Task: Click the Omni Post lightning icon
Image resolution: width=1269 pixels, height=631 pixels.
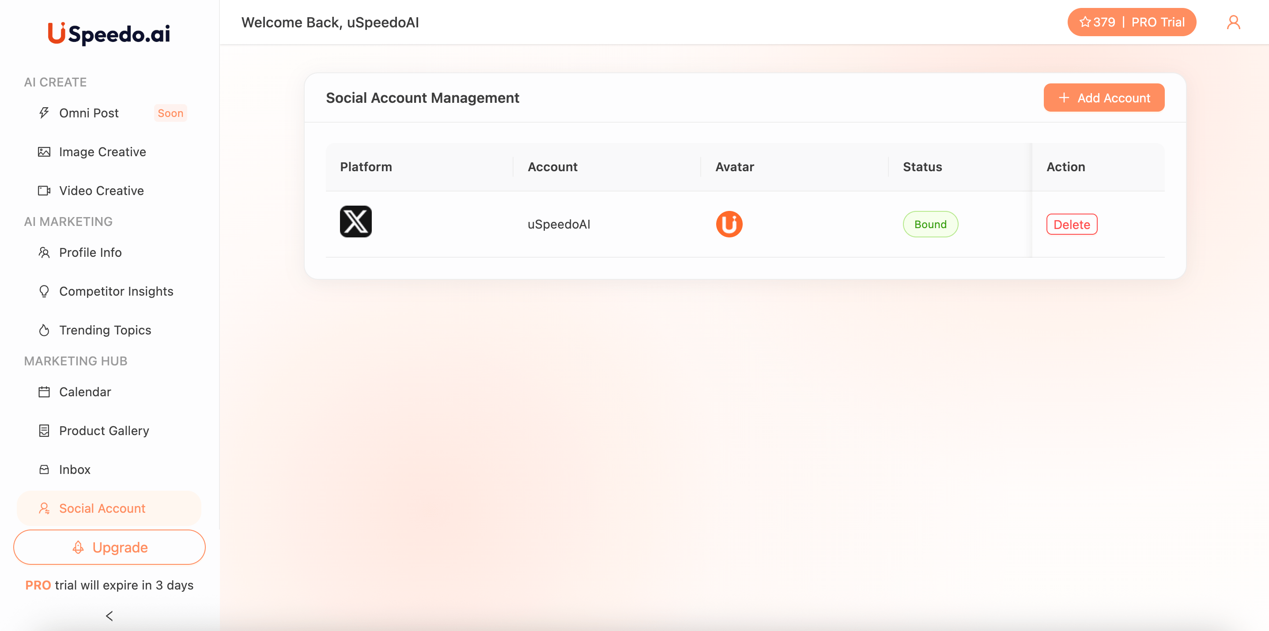Action: pos(44,113)
